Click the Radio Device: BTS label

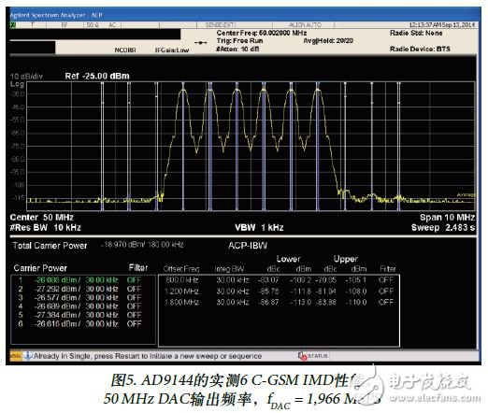pyautogui.click(x=420, y=49)
